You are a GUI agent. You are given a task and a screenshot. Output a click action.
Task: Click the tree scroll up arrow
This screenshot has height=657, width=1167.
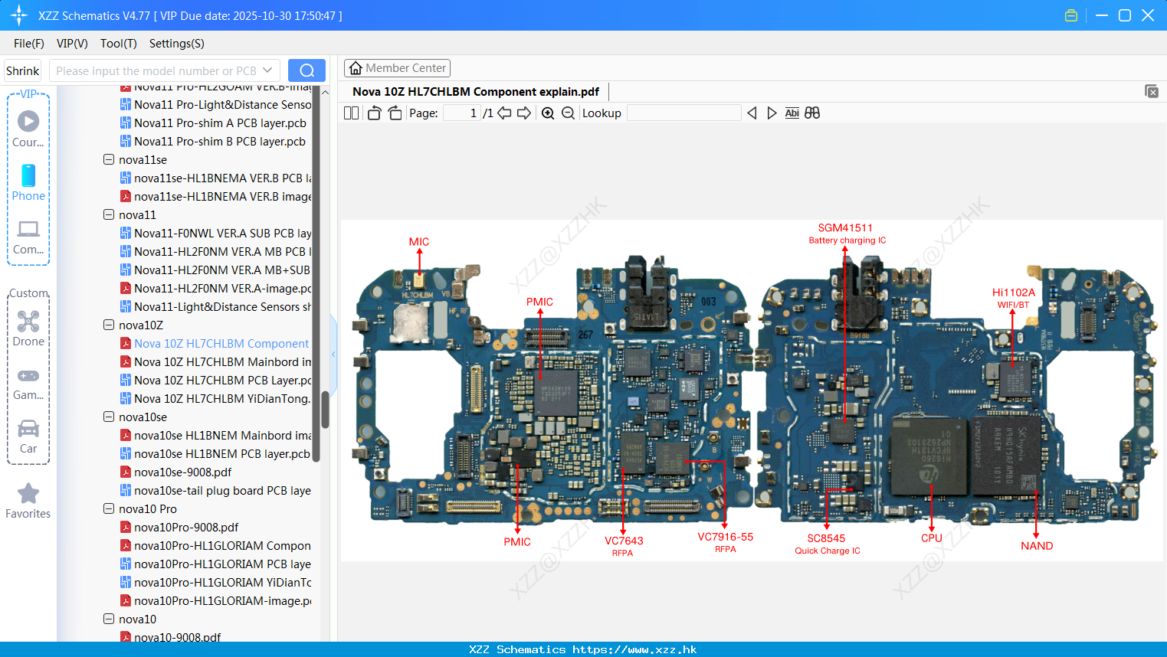[x=325, y=92]
